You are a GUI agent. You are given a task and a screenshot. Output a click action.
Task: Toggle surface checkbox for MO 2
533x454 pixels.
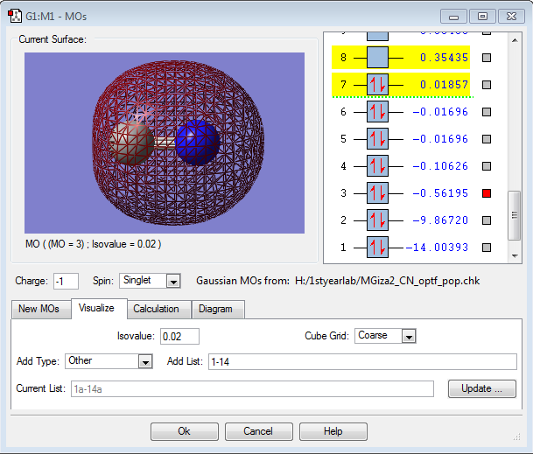487,220
